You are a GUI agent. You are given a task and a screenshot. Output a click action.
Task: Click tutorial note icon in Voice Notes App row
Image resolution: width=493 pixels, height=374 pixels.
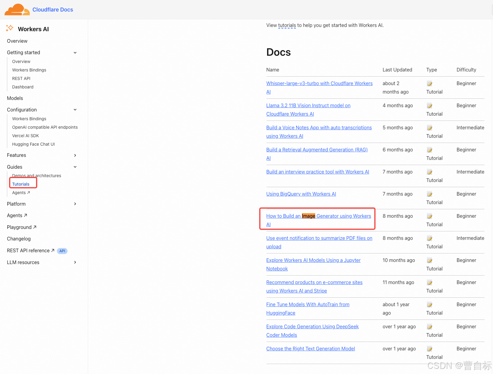429,128
